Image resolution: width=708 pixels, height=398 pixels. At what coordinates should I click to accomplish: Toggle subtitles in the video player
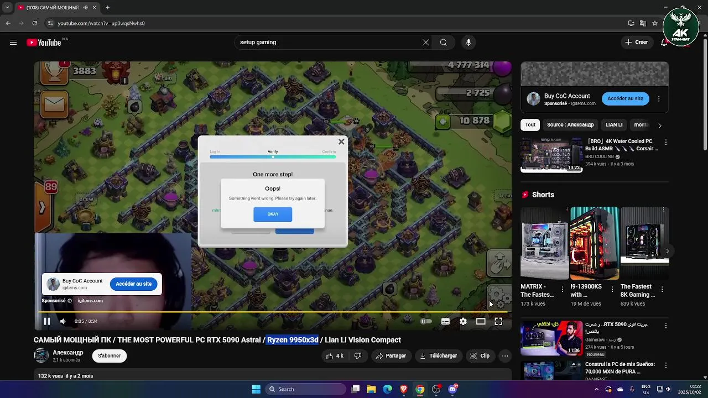[445, 321]
